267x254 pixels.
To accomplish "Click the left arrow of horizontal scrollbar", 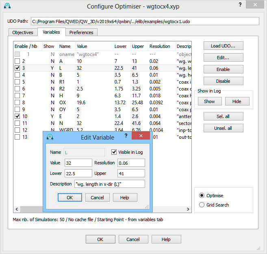I will pyautogui.click(x=17, y=209).
